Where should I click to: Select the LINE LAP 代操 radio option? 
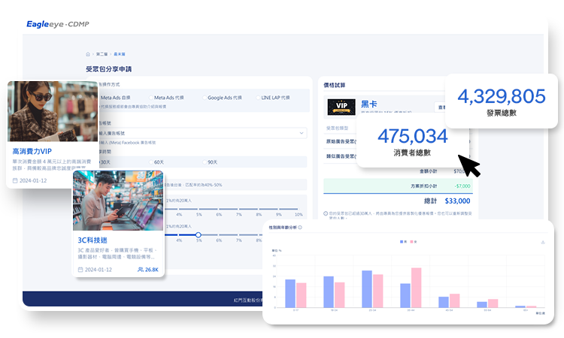pyautogui.click(x=258, y=98)
